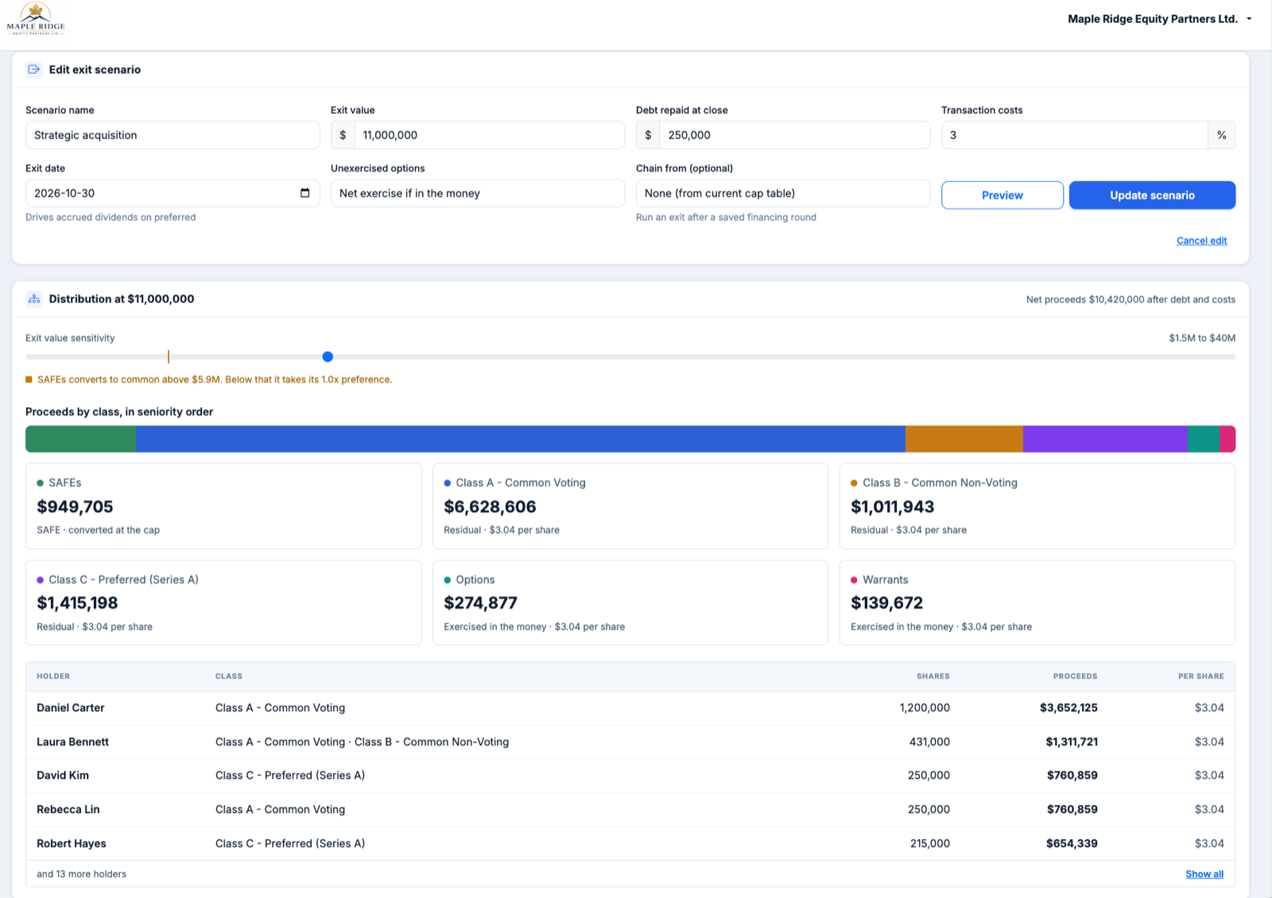
Task: Click the exit value sensitivity slider handle
Action: click(x=328, y=357)
